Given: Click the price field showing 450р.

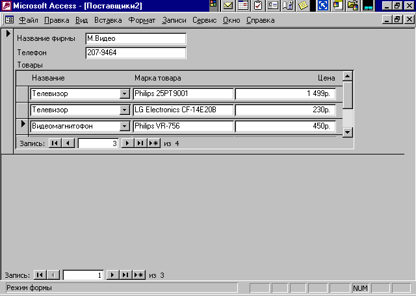Looking at the screenshot, I should tap(285, 126).
